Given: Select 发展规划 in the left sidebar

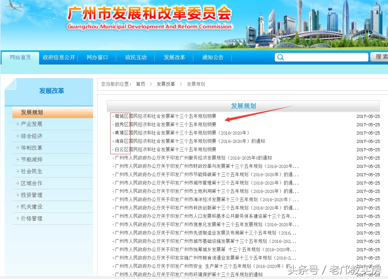Looking at the screenshot, I should [32, 112].
